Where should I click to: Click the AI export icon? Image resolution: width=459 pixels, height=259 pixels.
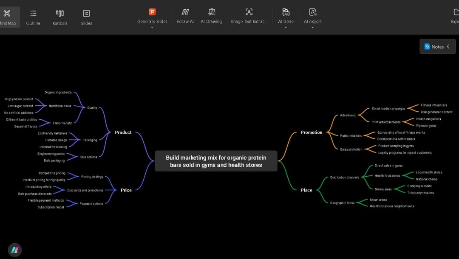point(312,11)
